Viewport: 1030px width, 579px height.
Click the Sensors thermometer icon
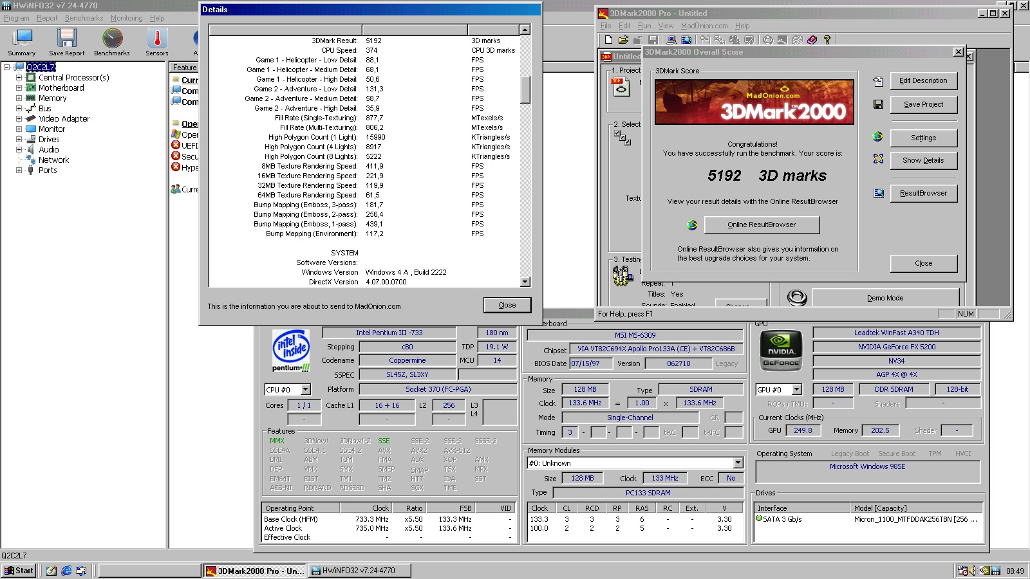[x=156, y=39]
